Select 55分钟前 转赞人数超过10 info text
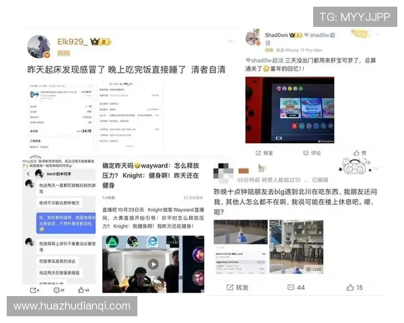The height and width of the screenshot is (323, 404). coord(269,180)
